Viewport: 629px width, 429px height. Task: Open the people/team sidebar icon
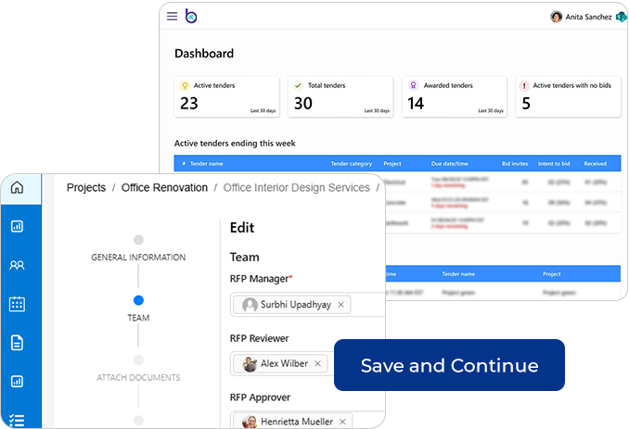pos(17,265)
